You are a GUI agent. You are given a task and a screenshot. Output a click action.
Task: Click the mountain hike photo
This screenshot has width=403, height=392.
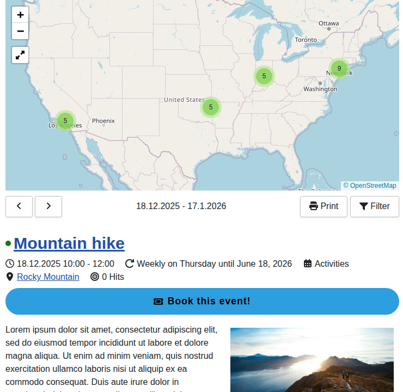pyautogui.click(x=312, y=359)
